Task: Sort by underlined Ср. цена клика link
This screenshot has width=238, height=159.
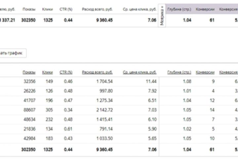Action: [x=139, y=72]
